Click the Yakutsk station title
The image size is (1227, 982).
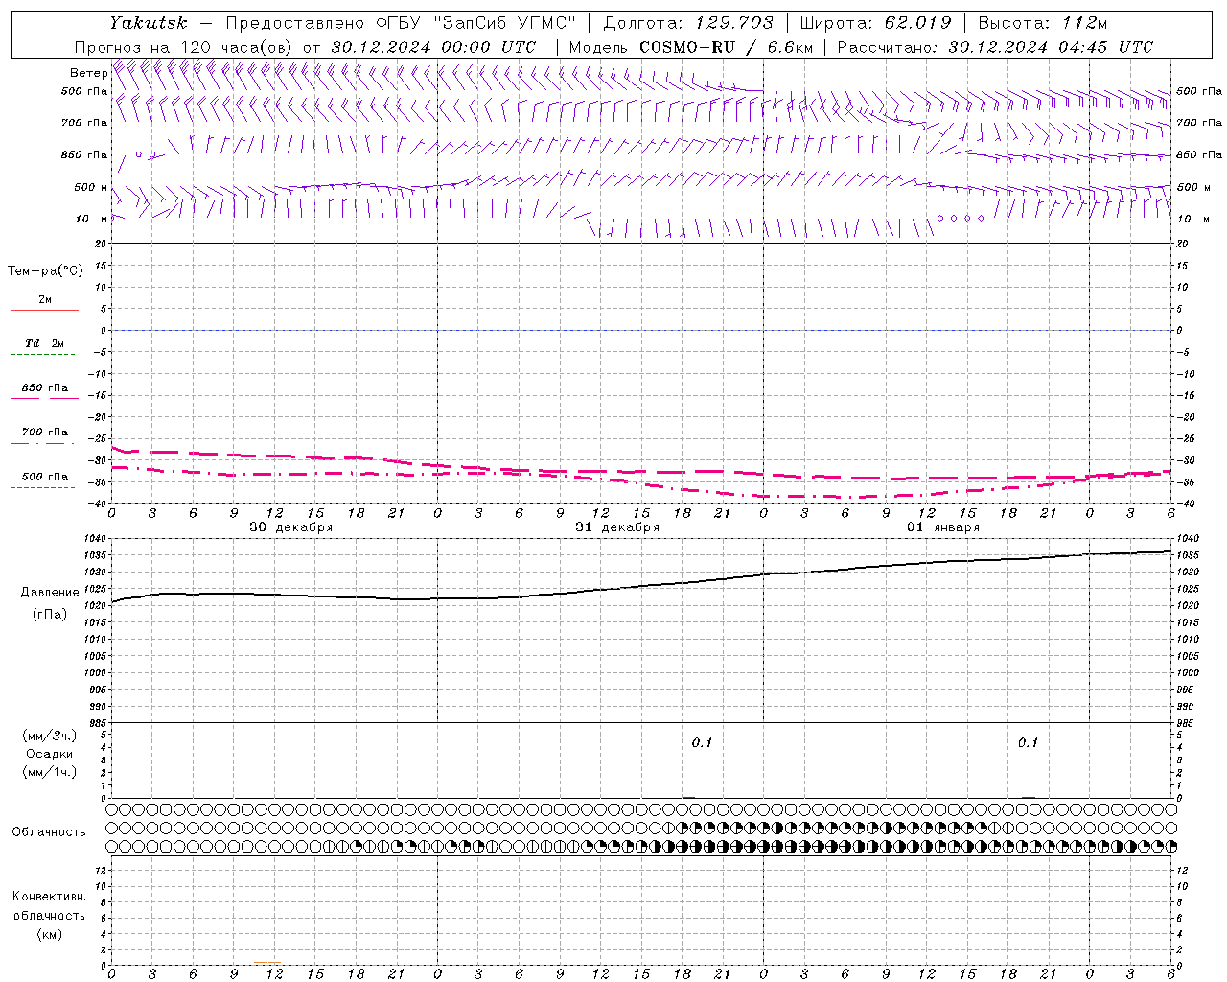(x=149, y=23)
